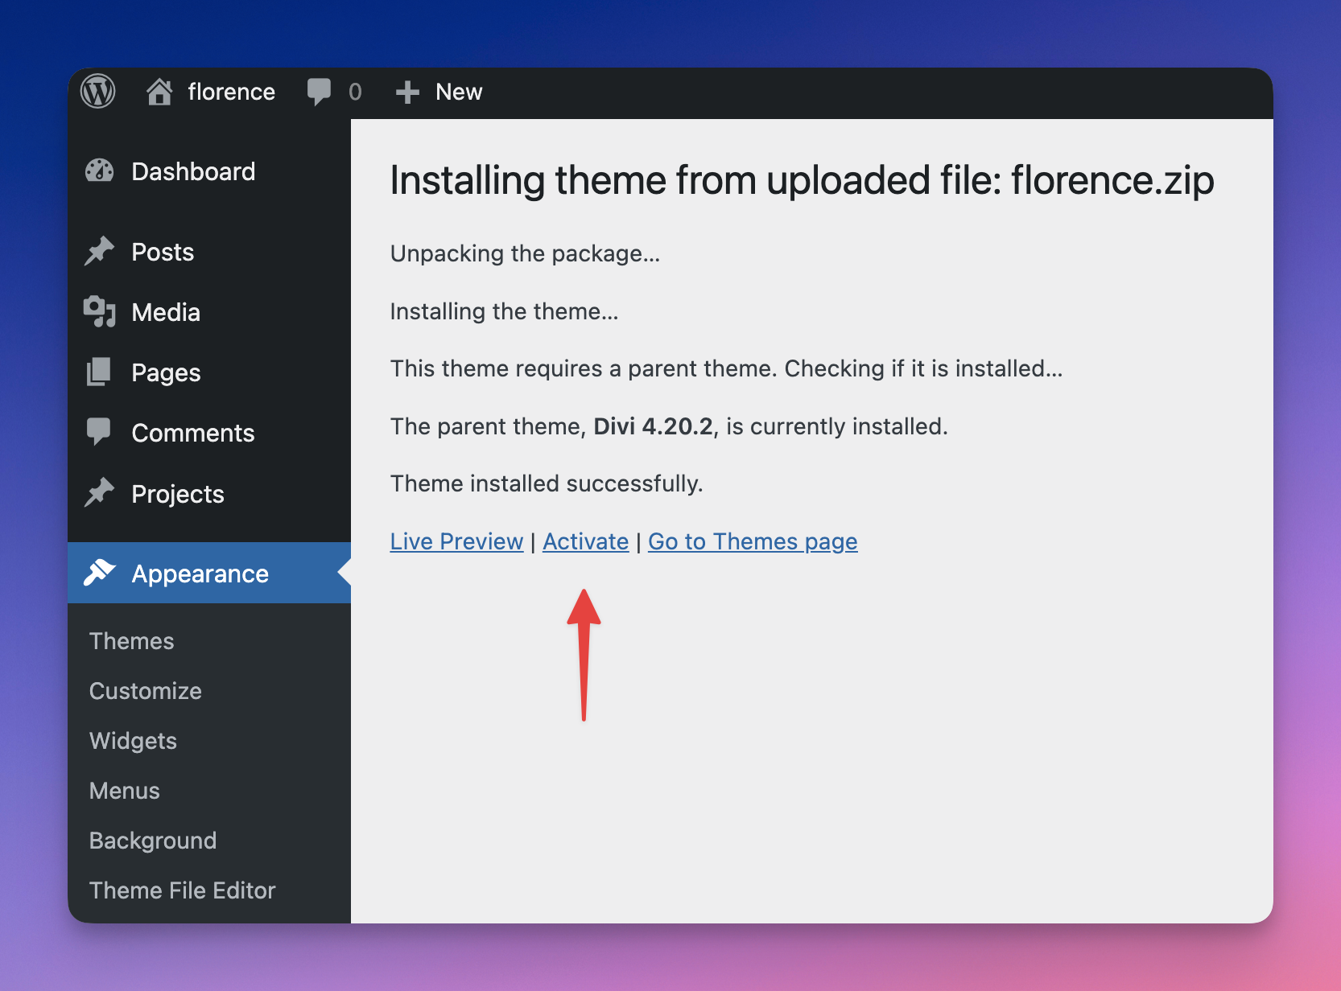The width and height of the screenshot is (1341, 991).
Task: Open the New content menu
Action: (459, 92)
